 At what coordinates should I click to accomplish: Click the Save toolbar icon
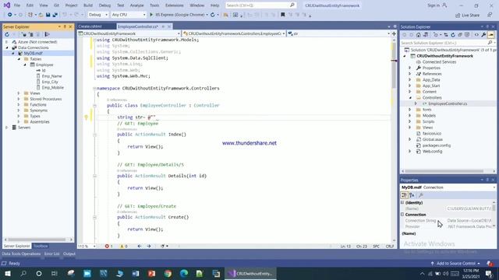(48, 15)
